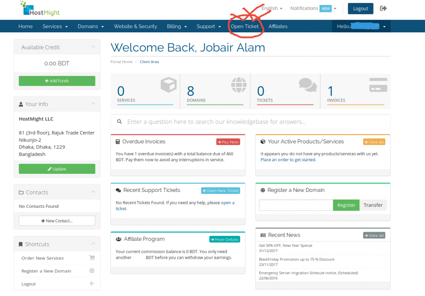Open the Affiliates menu item
Viewport: 425px width, 296px height.
(278, 26)
